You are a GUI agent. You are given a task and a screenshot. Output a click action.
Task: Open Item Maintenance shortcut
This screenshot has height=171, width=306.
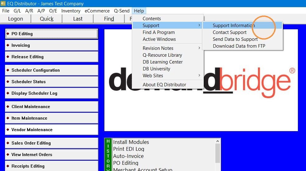(51, 118)
